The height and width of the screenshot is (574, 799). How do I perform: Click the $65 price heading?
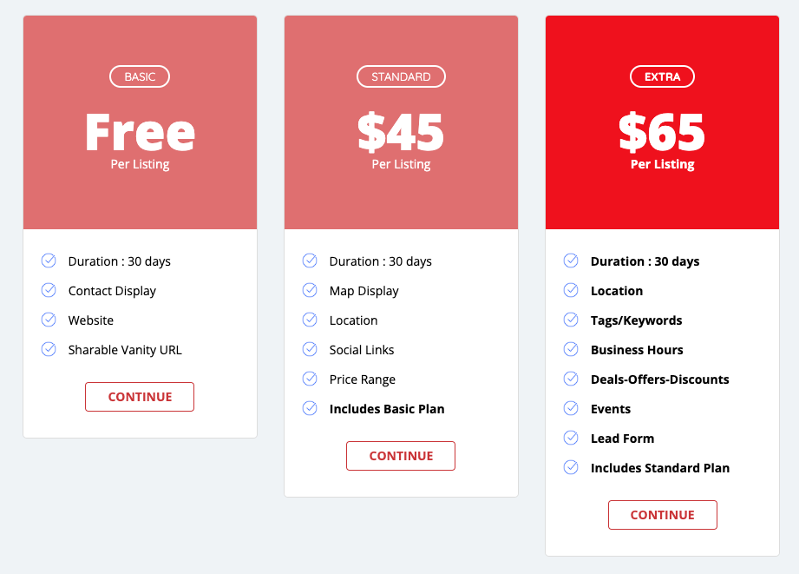pyautogui.click(x=662, y=133)
